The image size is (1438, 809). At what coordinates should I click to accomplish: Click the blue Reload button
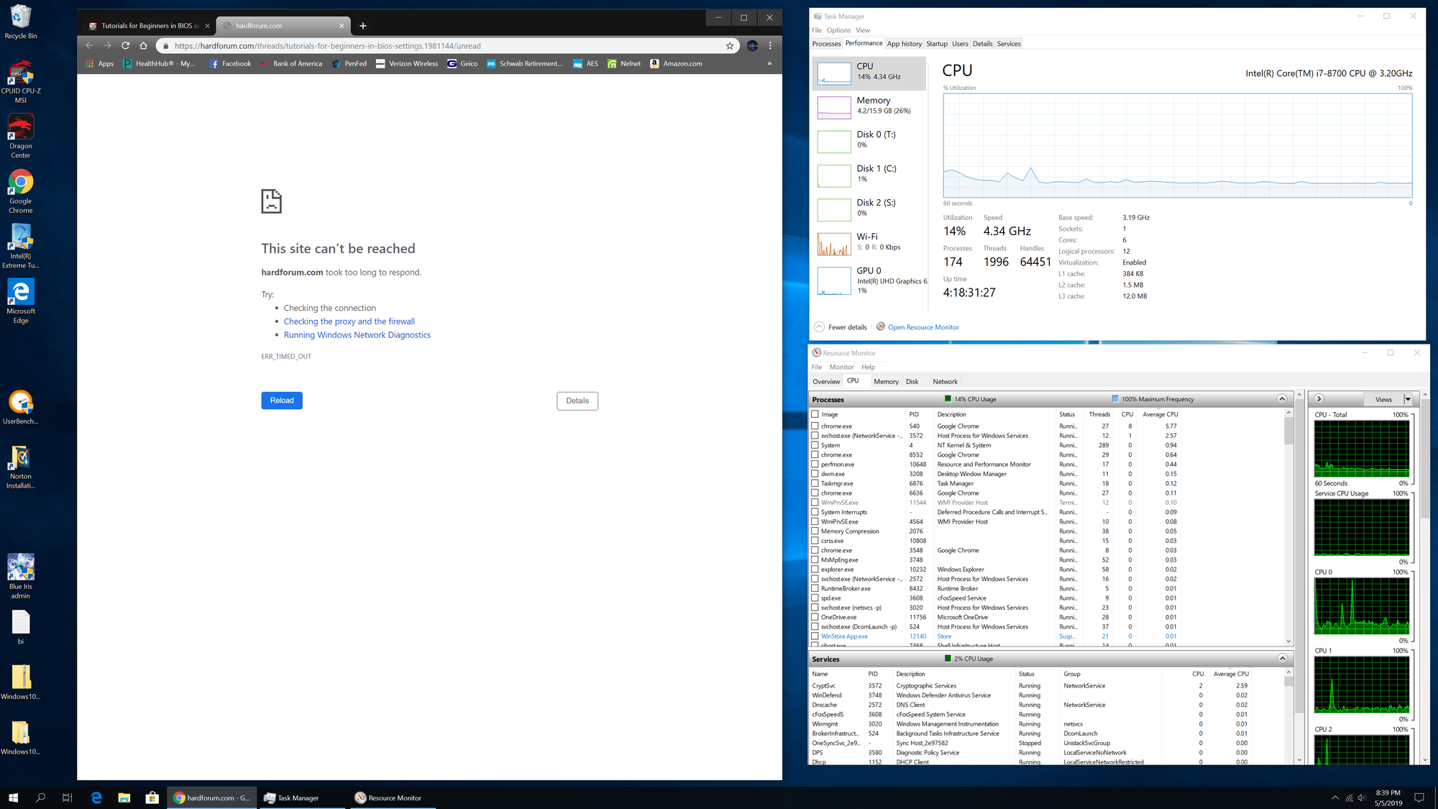282,401
